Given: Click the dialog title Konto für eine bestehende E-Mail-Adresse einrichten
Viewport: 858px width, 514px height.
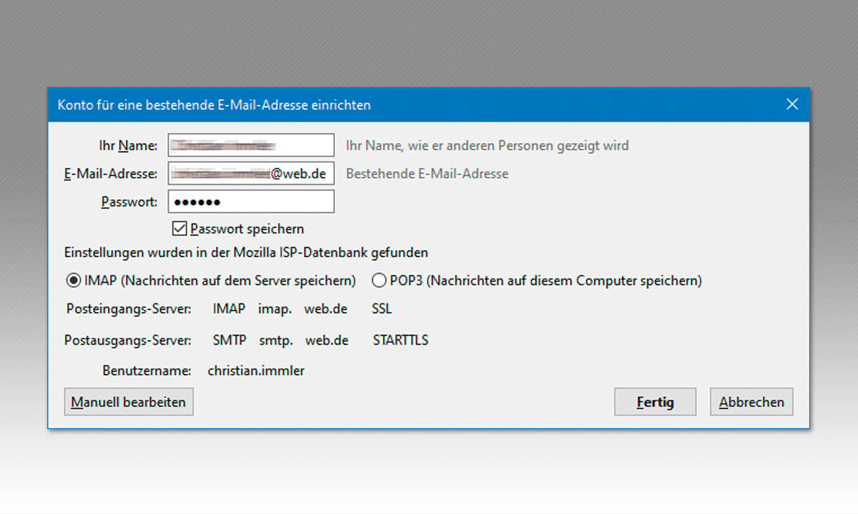Looking at the screenshot, I should tap(214, 105).
